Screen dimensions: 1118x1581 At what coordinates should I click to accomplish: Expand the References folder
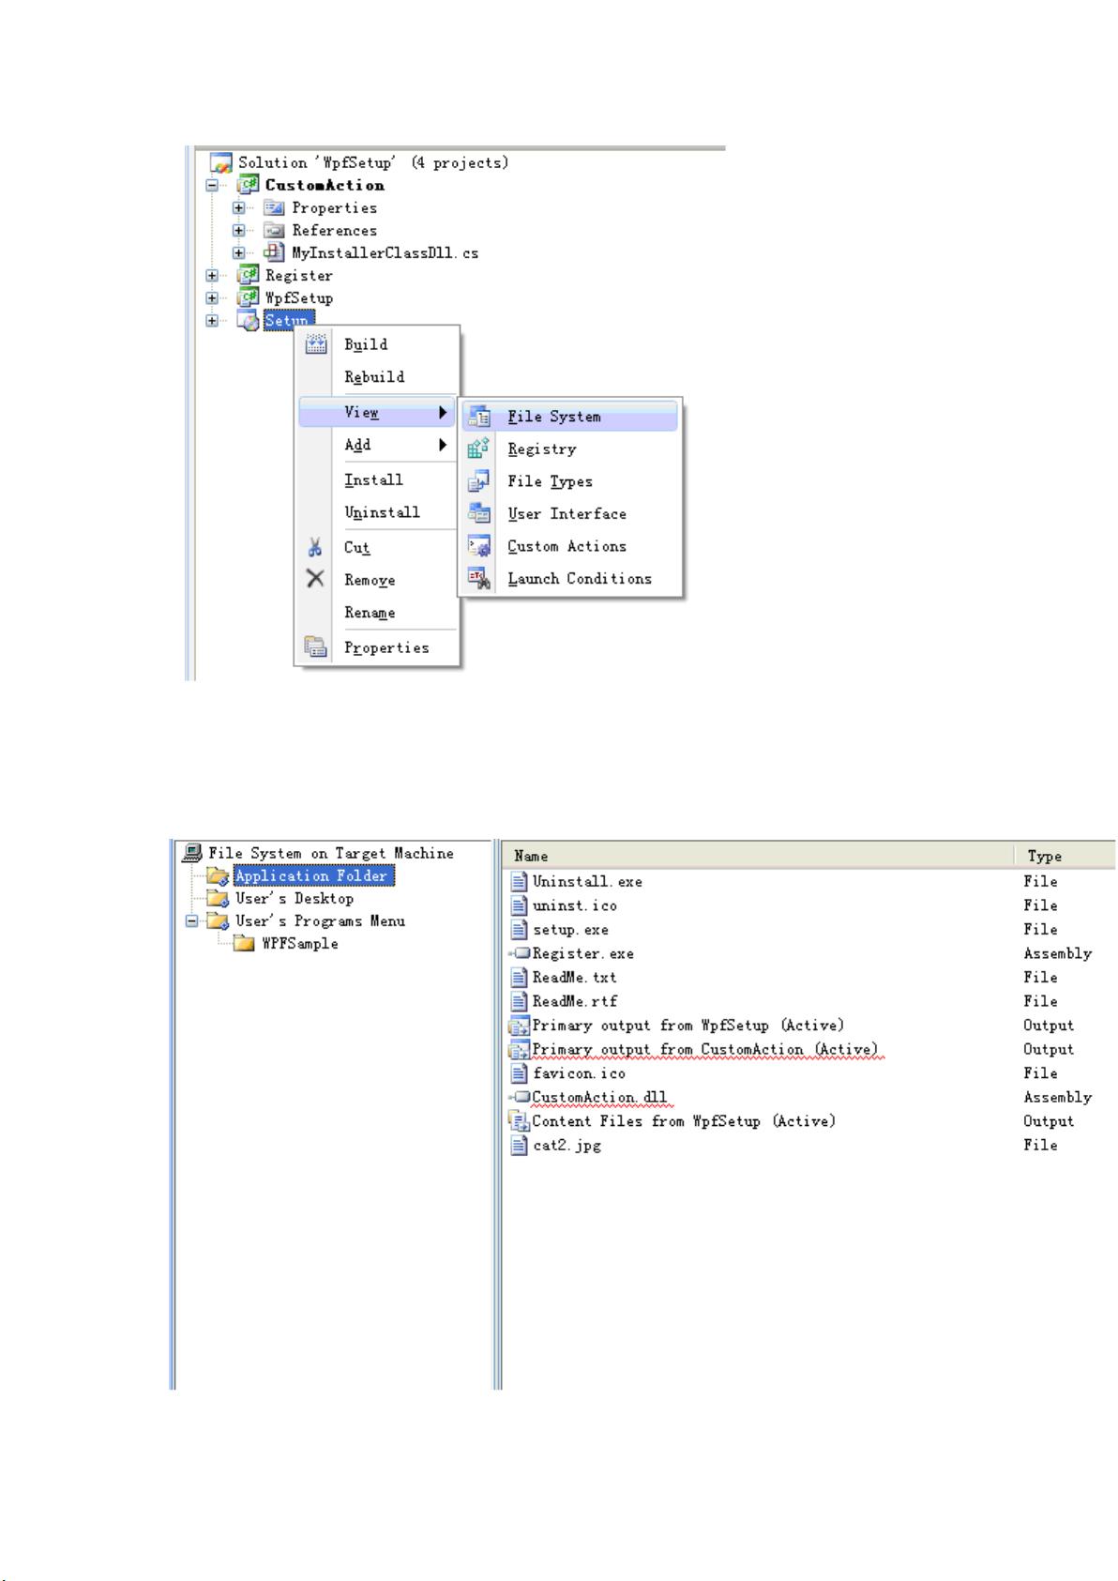pyautogui.click(x=239, y=230)
